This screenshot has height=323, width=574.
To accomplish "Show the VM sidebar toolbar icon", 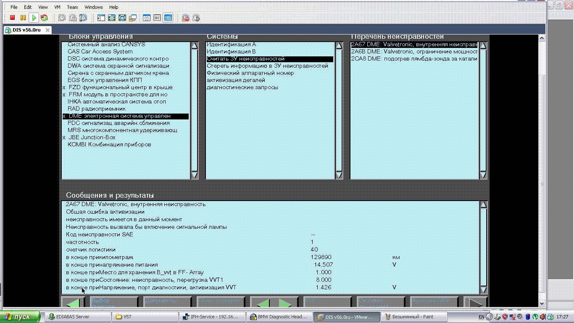I will 101,18.
